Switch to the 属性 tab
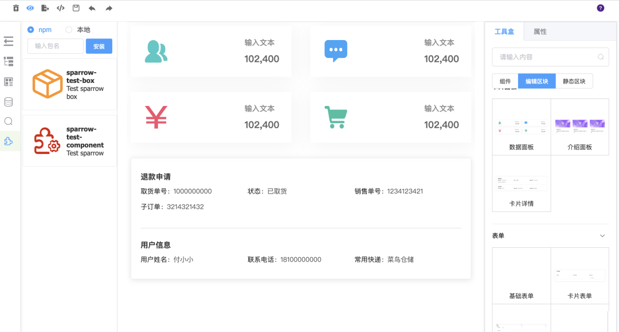Viewport: 619px width, 332px height. (x=540, y=32)
